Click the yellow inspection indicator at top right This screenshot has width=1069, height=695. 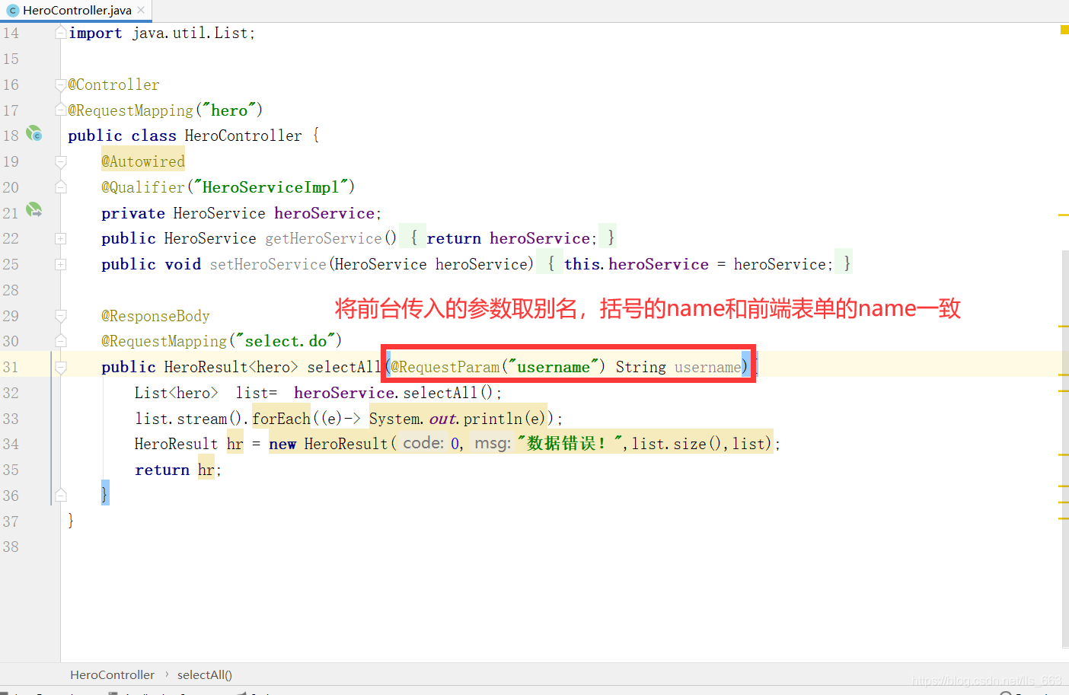click(1064, 30)
